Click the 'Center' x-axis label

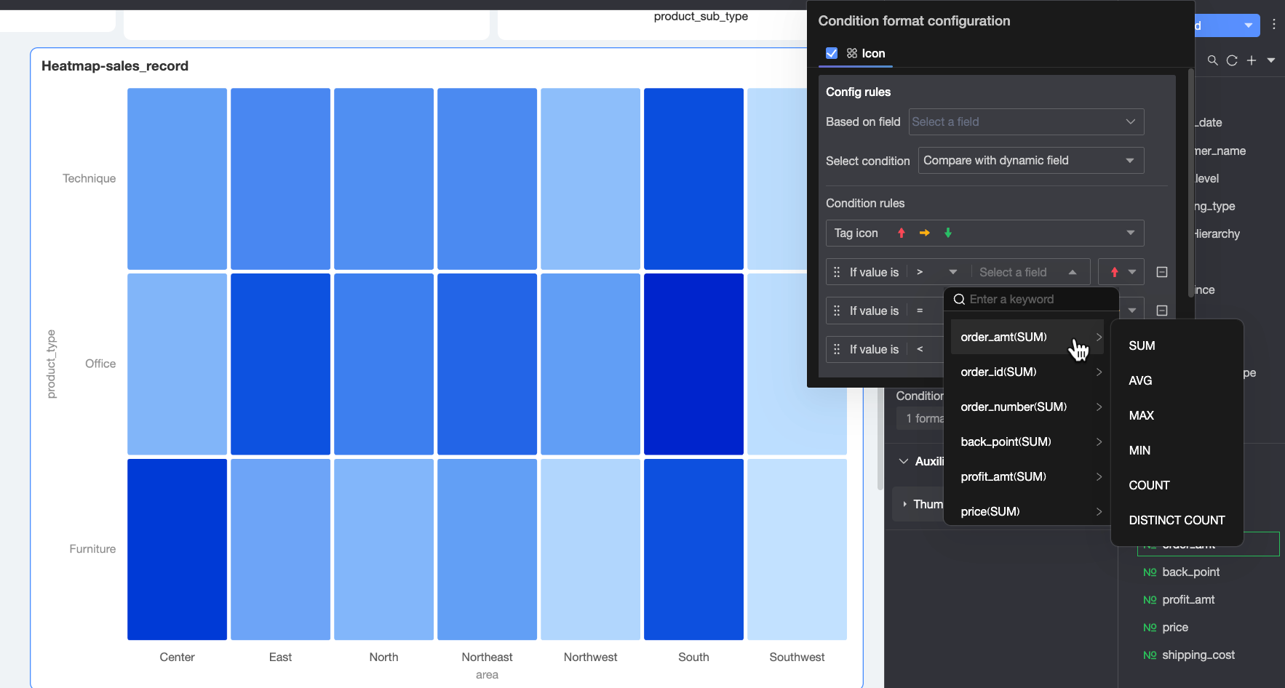pyautogui.click(x=177, y=657)
